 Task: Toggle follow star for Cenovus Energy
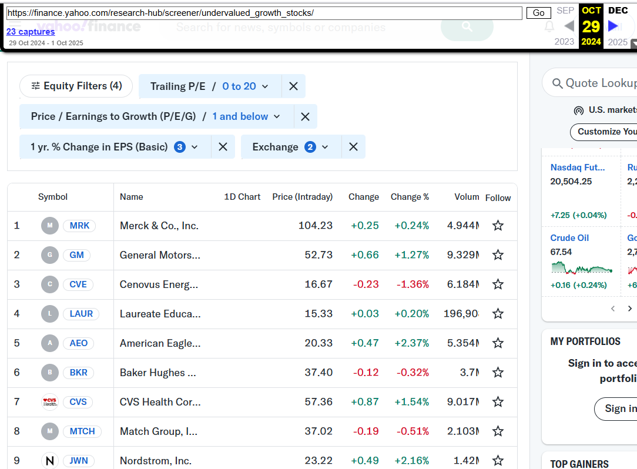[498, 284]
